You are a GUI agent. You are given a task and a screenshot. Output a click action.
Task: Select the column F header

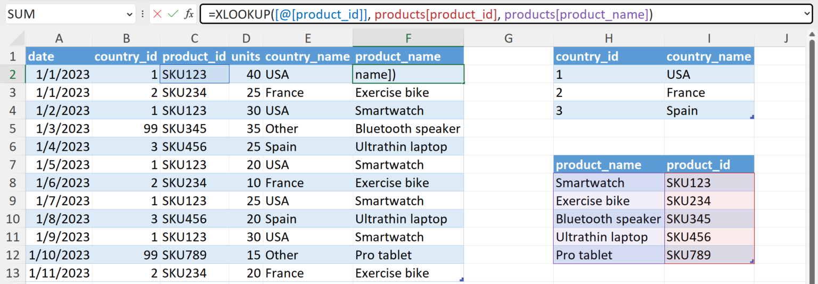(408, 38)
